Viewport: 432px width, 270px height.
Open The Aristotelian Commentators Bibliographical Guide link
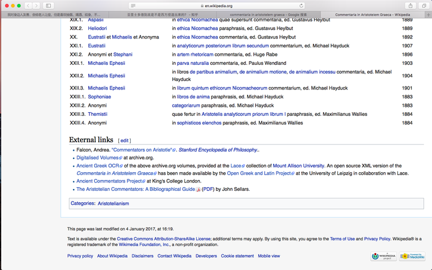click(x=136, y=189)
